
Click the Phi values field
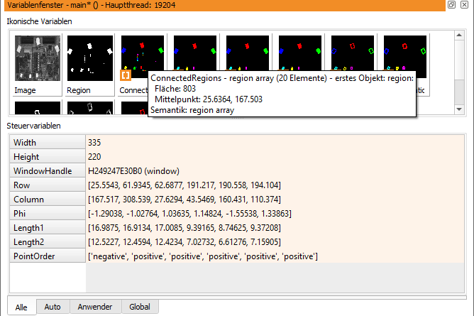pyautogui.click(x=275, y=214)
